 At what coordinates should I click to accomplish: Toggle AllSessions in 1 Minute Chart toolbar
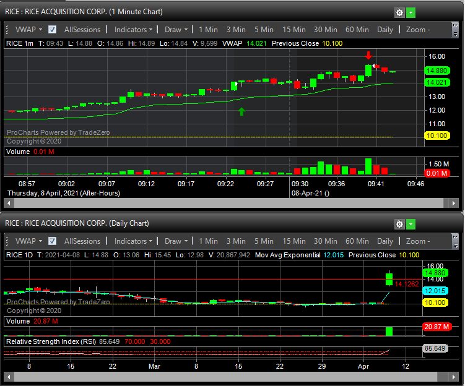tap(82, 30)
